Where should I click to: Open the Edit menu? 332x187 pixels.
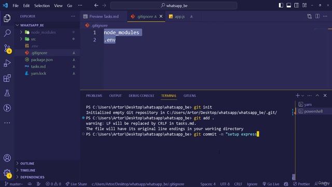click(26, 6)
